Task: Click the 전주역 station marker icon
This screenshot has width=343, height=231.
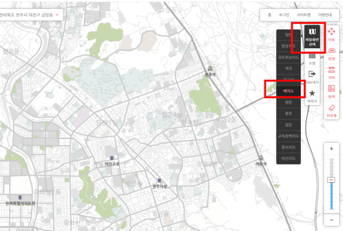Action: tap(210, 69)
